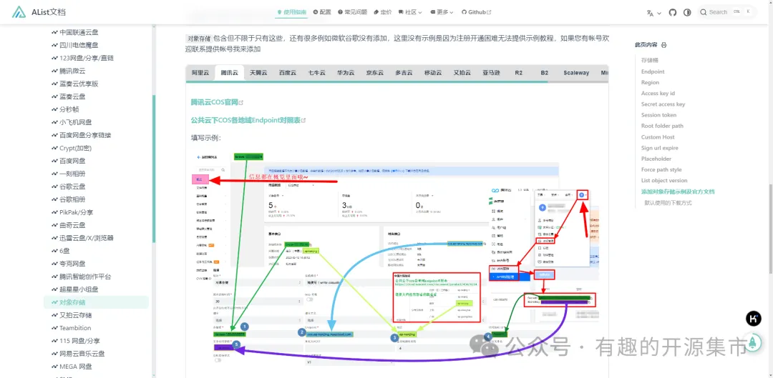Jump to Root folder path section
This screenshot has width=773, height=378.
point(662,126)
